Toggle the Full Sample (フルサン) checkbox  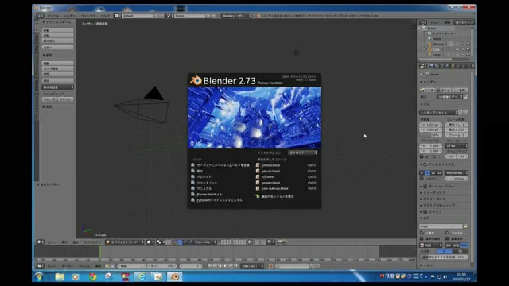pos(422,179)
